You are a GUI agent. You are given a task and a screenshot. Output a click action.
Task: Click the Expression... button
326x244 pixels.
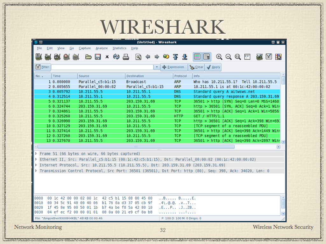174,67
